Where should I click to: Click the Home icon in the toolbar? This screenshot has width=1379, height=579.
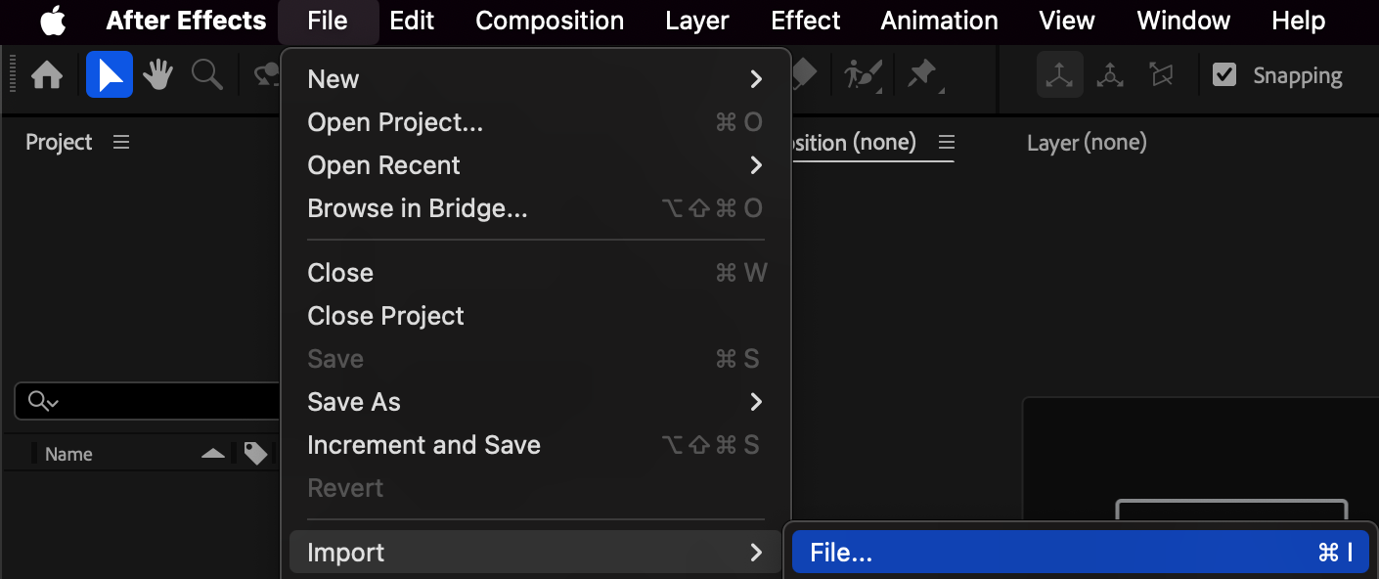click(47, 75)
